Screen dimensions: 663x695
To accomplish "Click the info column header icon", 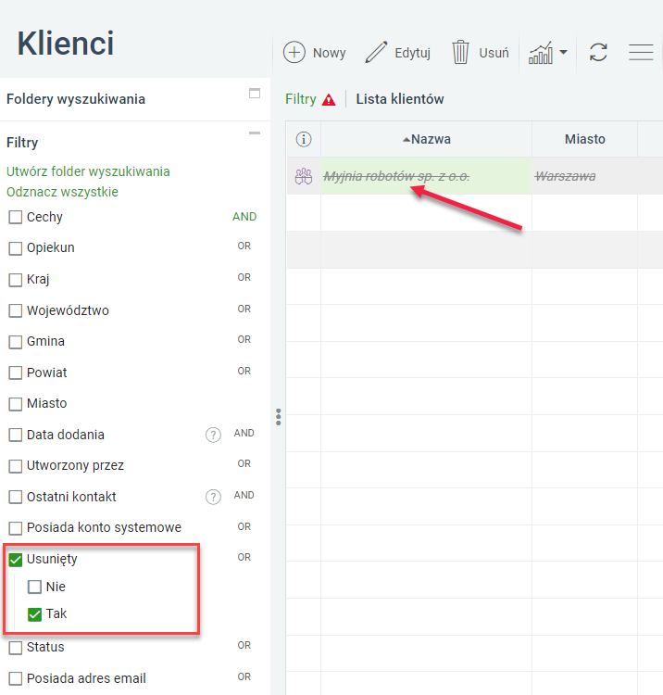I will [304, 139].
